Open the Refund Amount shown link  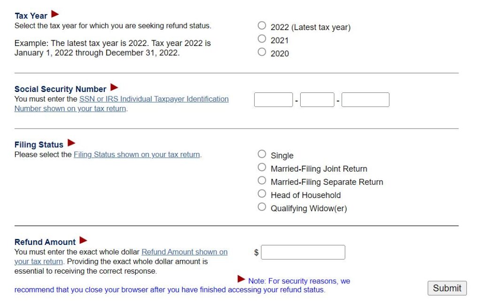[185, 252]
